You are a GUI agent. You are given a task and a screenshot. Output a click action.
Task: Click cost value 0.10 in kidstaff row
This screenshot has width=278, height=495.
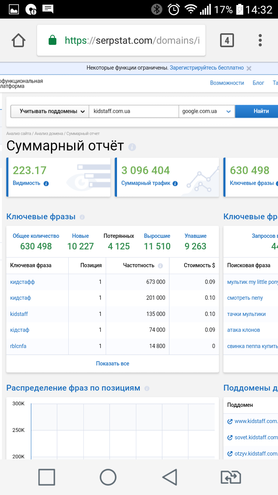point(210,314)
